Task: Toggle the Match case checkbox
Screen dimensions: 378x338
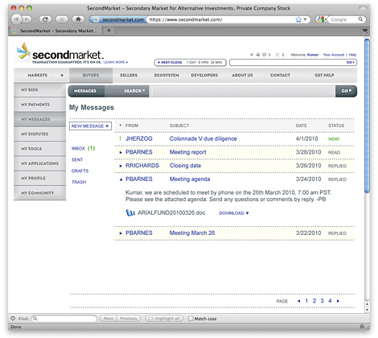Action: [x=191, y=319]
